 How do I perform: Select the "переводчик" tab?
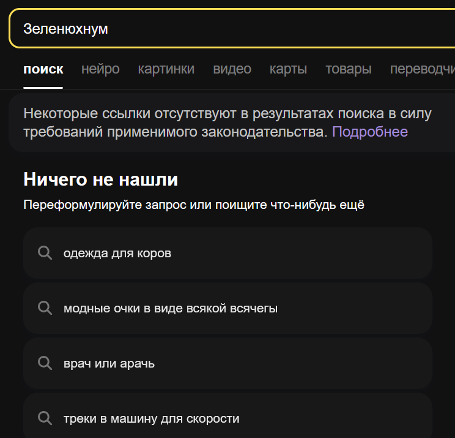tap(422, 69)
